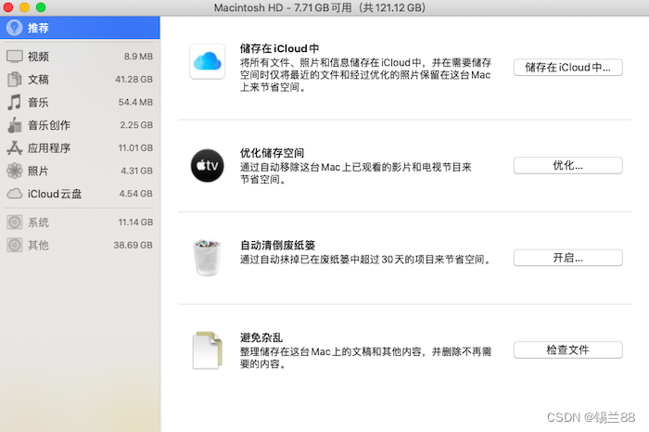The image size is (649, 432).
Task: Open the 储存在 iCloud 中… button
Action: (567, 68)
